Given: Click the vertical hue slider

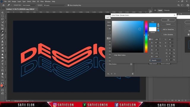Looking at the screenshot, I should (x=146, y=37).
